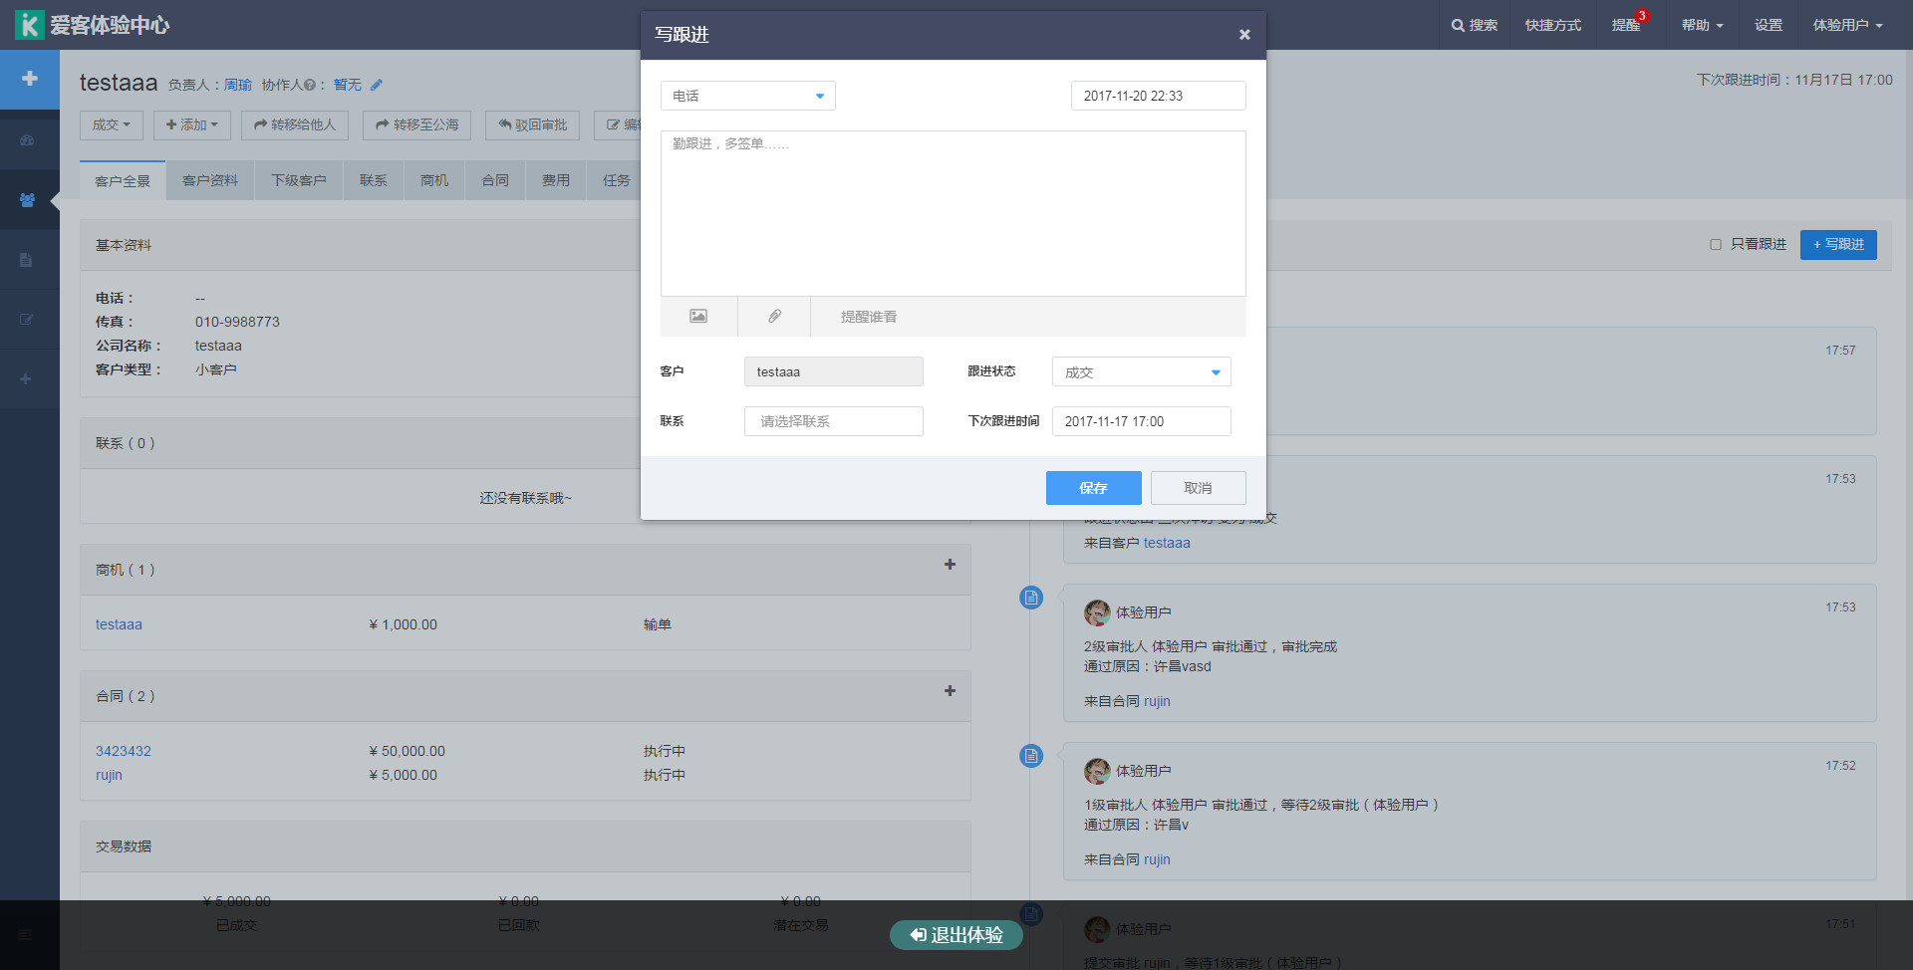Open the 体验用户 account dropdown

[1847, 25]
